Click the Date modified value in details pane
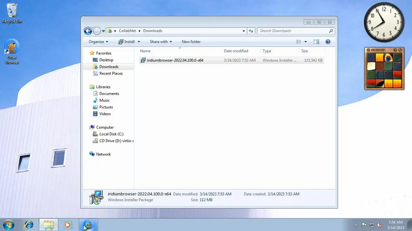412x231 pixels. click(x=215, y=194)
